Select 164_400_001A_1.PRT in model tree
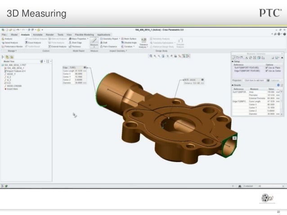287x215 pixels. pos(14,65)
